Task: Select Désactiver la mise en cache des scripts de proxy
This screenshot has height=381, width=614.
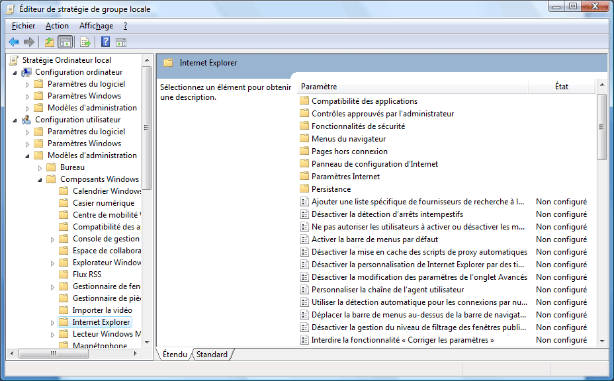Action: [x=419, y=252]
